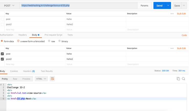Switch response view to Preview

pos(26,79)
